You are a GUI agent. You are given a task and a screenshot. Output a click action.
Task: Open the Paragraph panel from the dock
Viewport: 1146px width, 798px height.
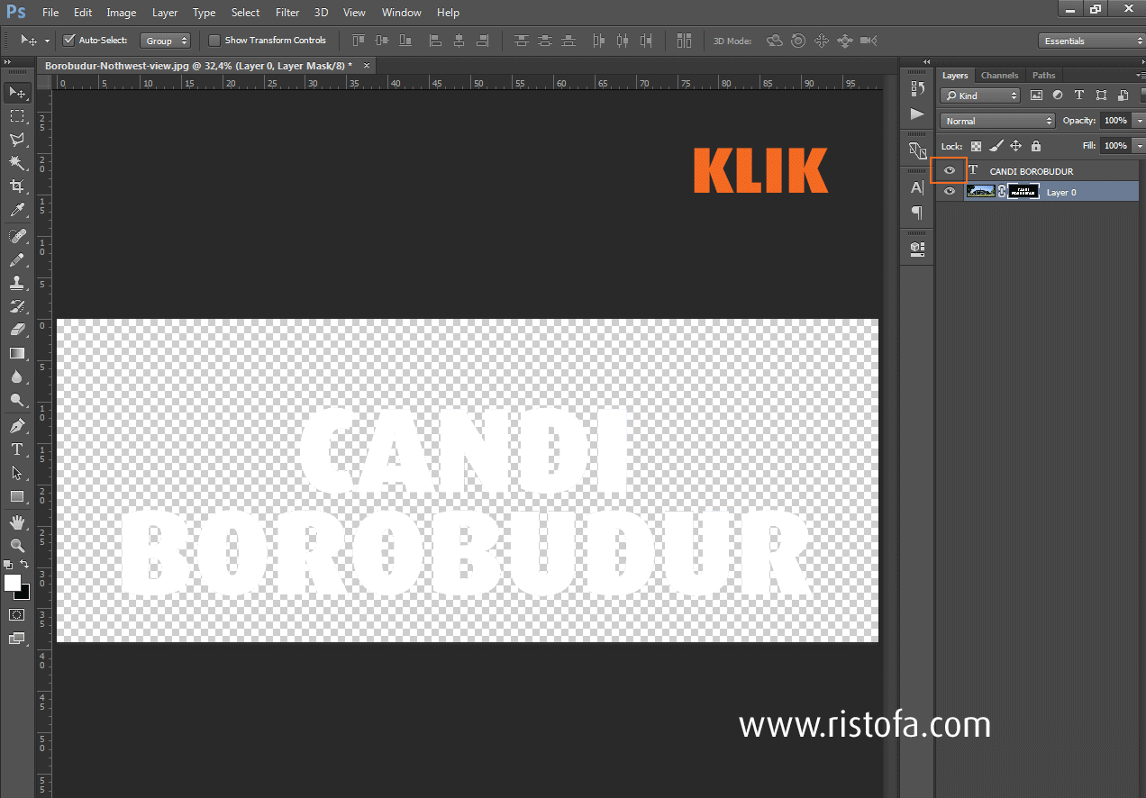pos(916,213)
